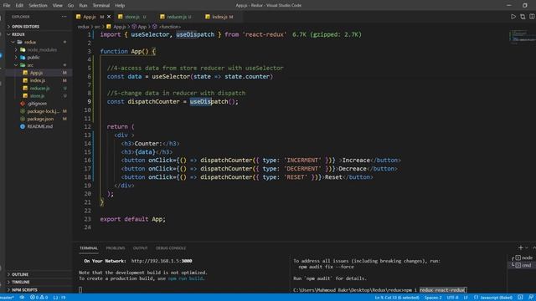536x301 pixels.
Task: Click the master branch status item
Action: coord(7,298)
